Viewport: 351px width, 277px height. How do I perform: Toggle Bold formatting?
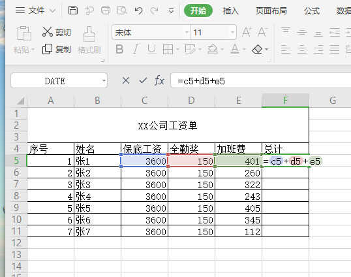(x=119, y=49)
